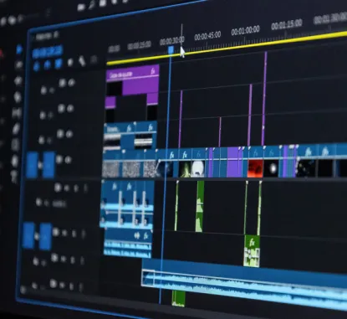The height and width of the screenshot is (319, 347).
Task: Mute the A4 audio track
Action: tap(62, 285)
